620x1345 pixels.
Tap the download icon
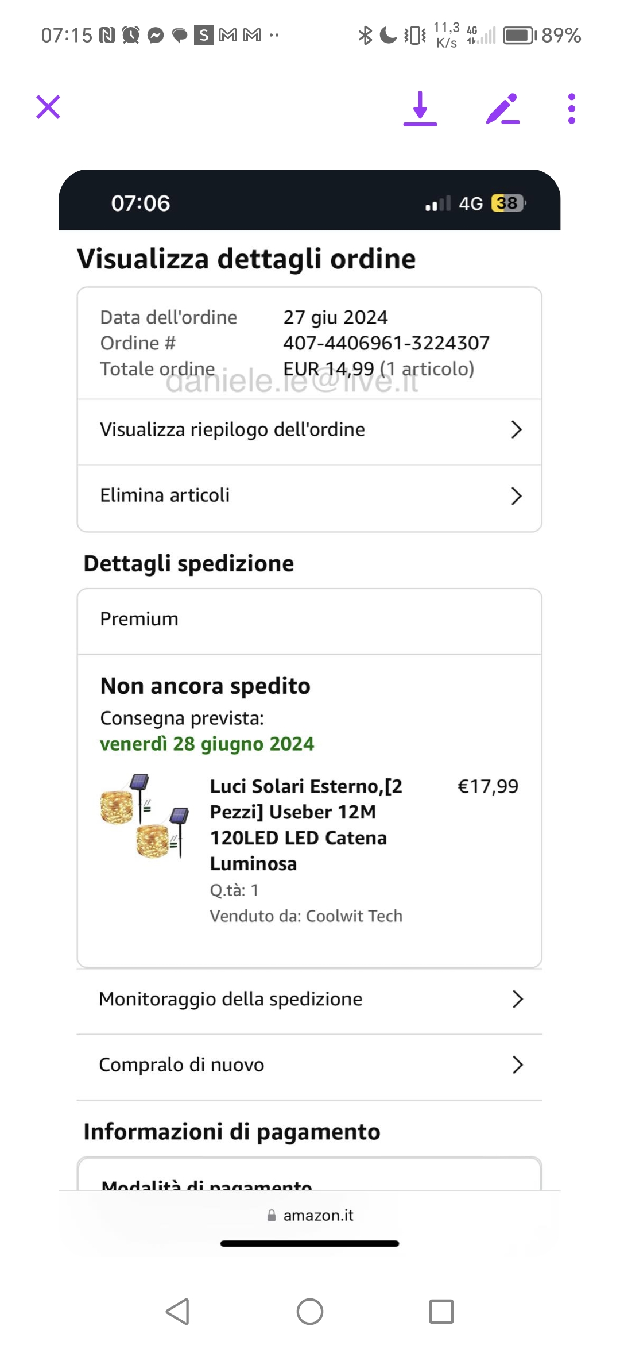point(420,108)
